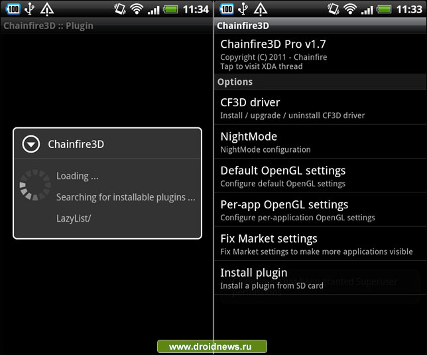Viewport: 427px width, 355px height.
Task: Tap the Wi-Fi icon in right status bar
Action: pyautogui.click(x=350, y=9)
